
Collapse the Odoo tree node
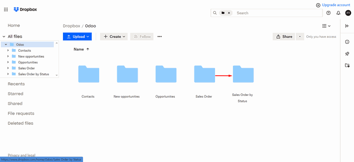pos(6,45)
